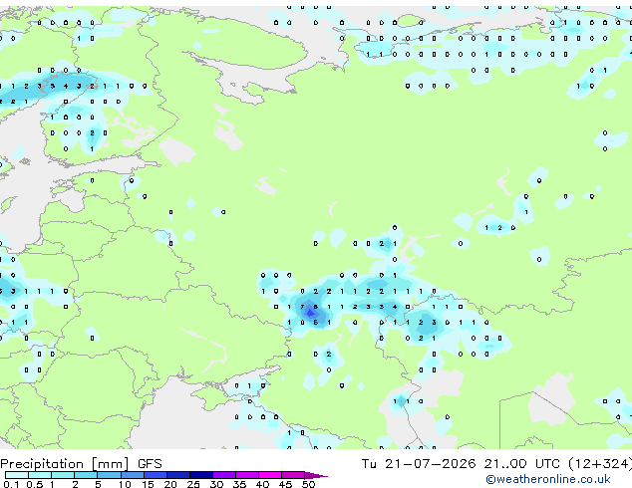Click the '0.5' legend scale label
This screenshot has width=632, height=488.
click(34, 484)
